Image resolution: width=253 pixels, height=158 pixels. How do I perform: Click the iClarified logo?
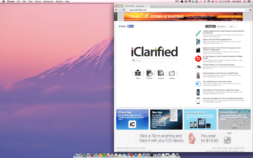coord(155,52)
